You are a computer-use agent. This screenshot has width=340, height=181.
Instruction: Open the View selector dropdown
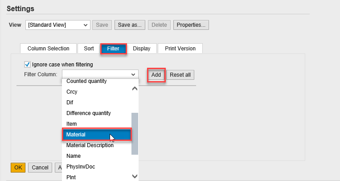click(x=57, y=25)
